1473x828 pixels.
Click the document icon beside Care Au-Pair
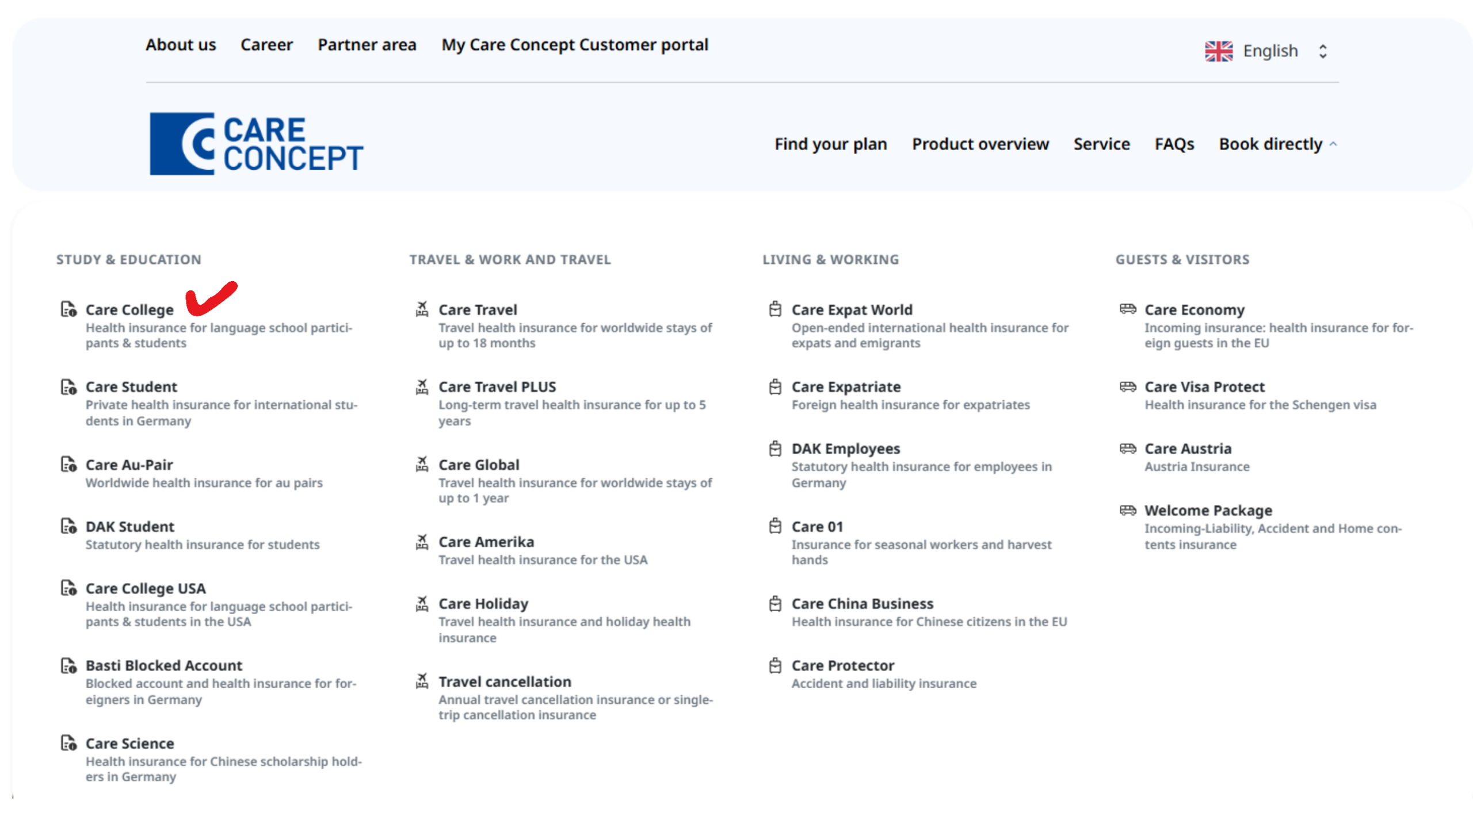pyautogui.click(x=68, y=465)
